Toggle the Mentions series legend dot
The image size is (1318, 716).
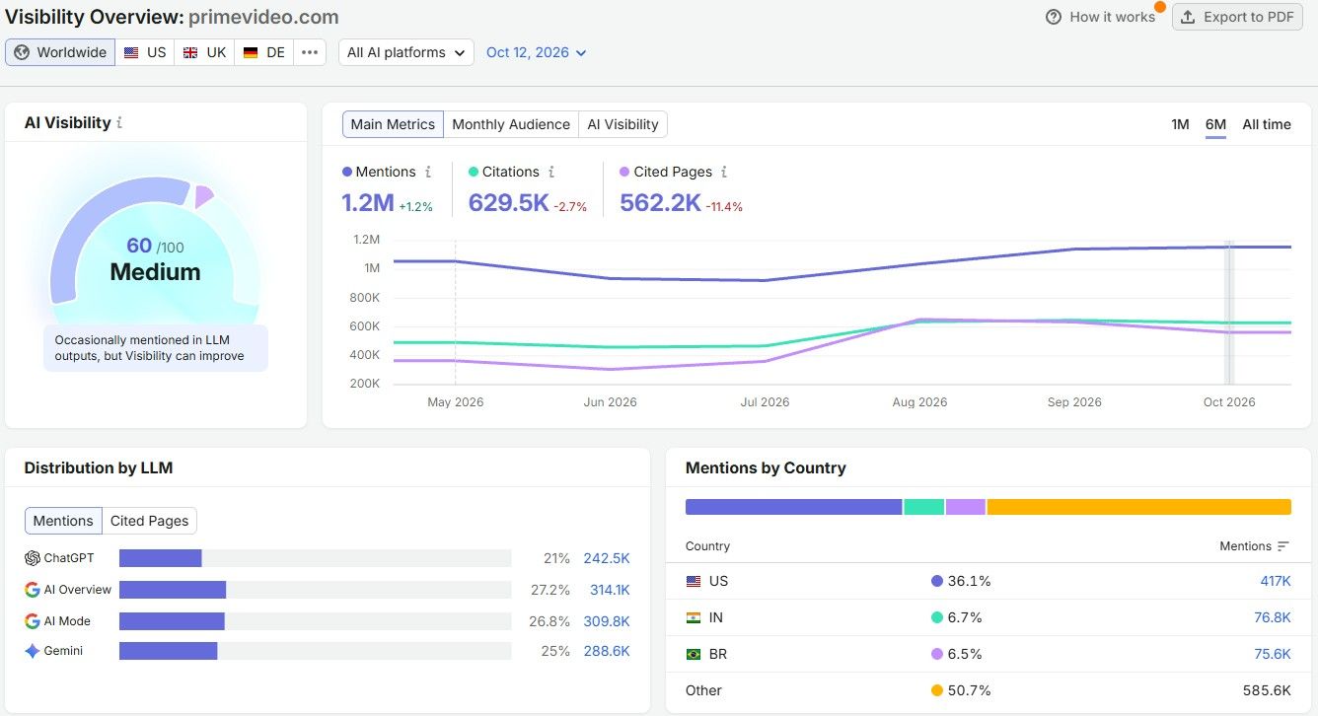pos(347,172)
